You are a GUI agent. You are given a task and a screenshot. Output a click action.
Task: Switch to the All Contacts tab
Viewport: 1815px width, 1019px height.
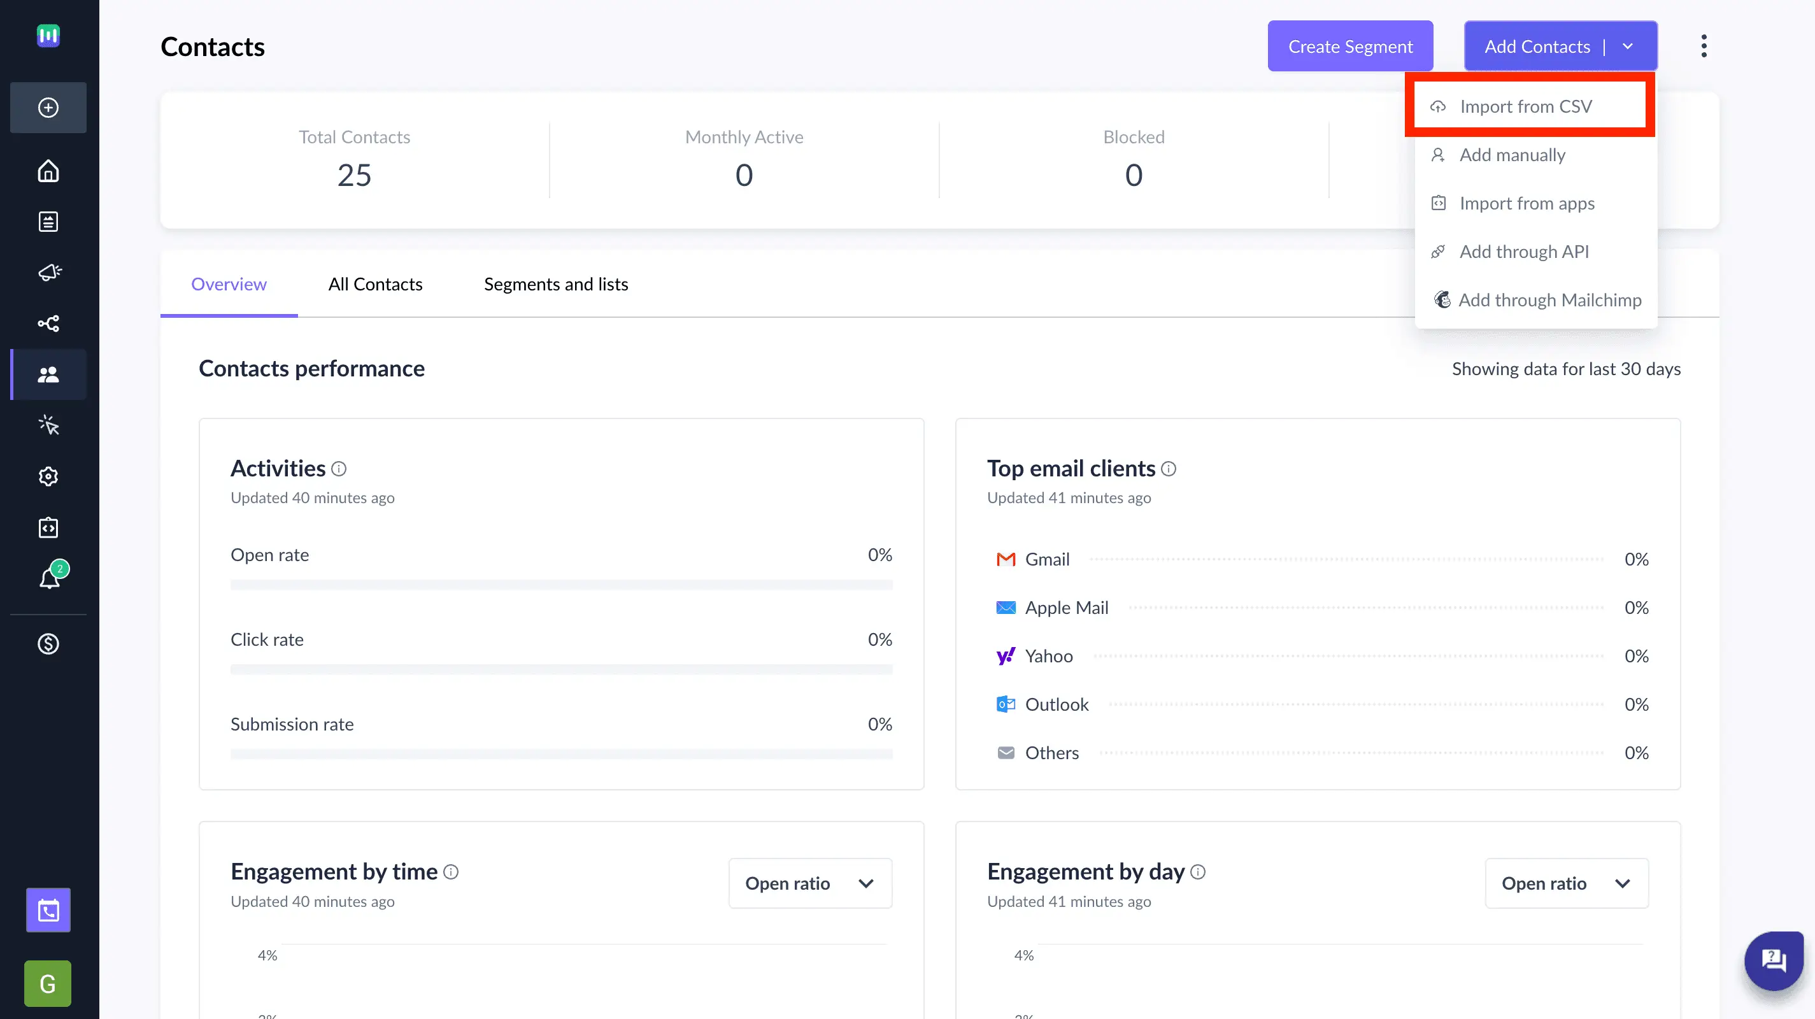tap(375, 284)
